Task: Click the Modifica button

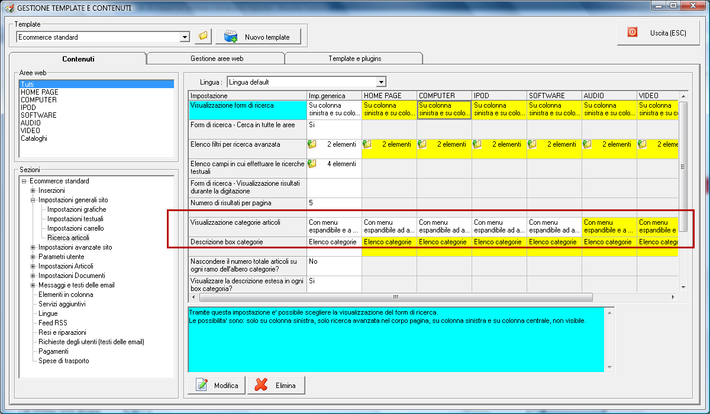Action: pos(216,386)
